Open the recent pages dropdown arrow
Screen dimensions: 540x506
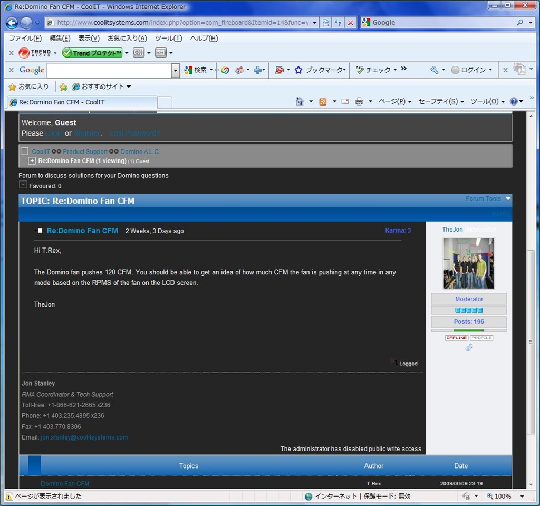(37, 23)
